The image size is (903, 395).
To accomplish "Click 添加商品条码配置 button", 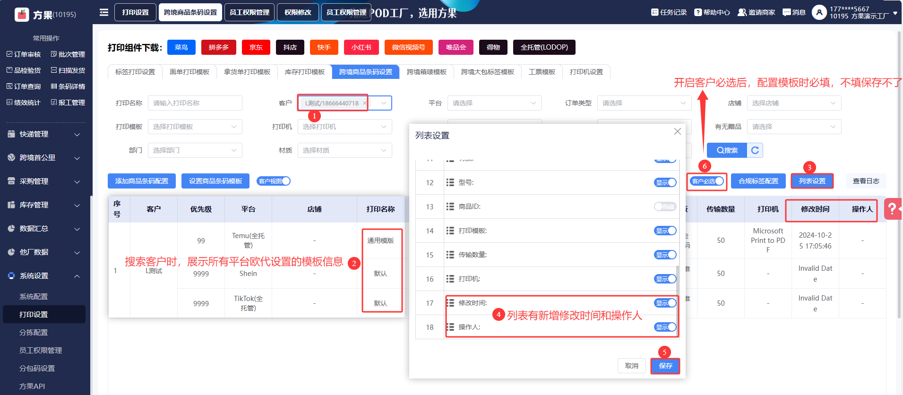I will click(142, 181).
